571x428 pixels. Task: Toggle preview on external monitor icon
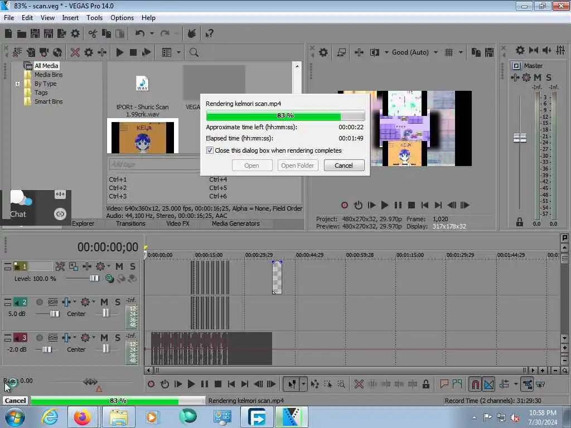click(341, 52)
